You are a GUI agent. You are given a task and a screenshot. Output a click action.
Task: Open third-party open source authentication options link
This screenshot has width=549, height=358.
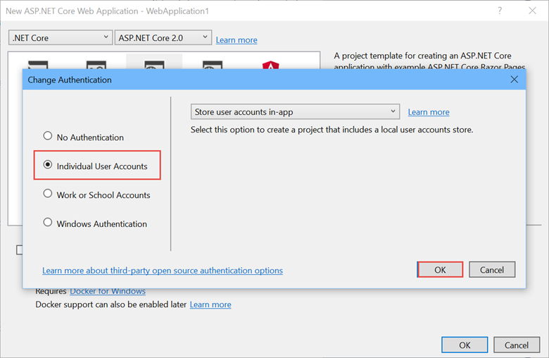point(163,271)
